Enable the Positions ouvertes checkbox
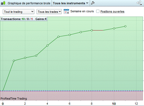144x106 pixels. [x=98, y=11]
